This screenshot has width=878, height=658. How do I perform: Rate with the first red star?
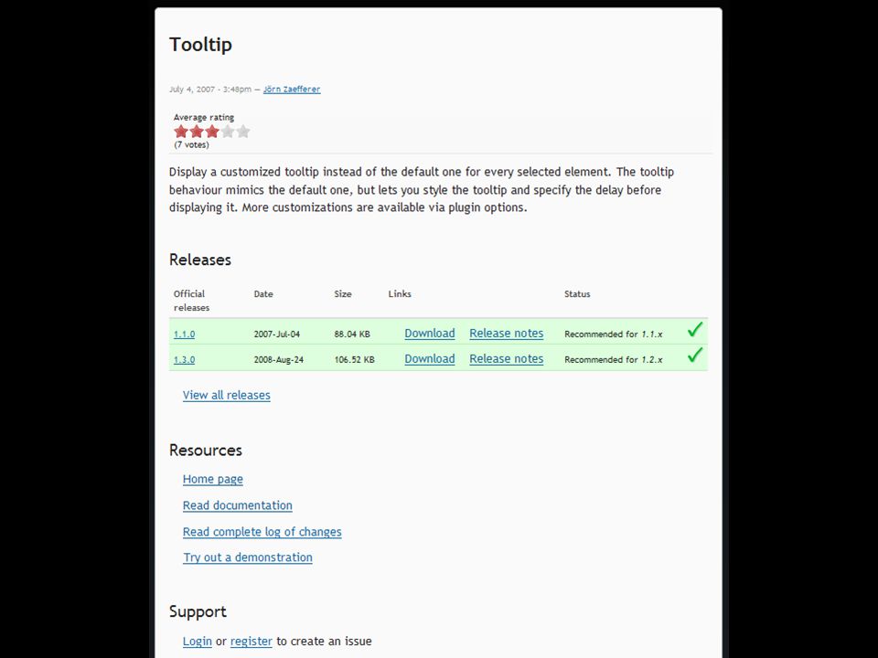(x=181, y=132)
